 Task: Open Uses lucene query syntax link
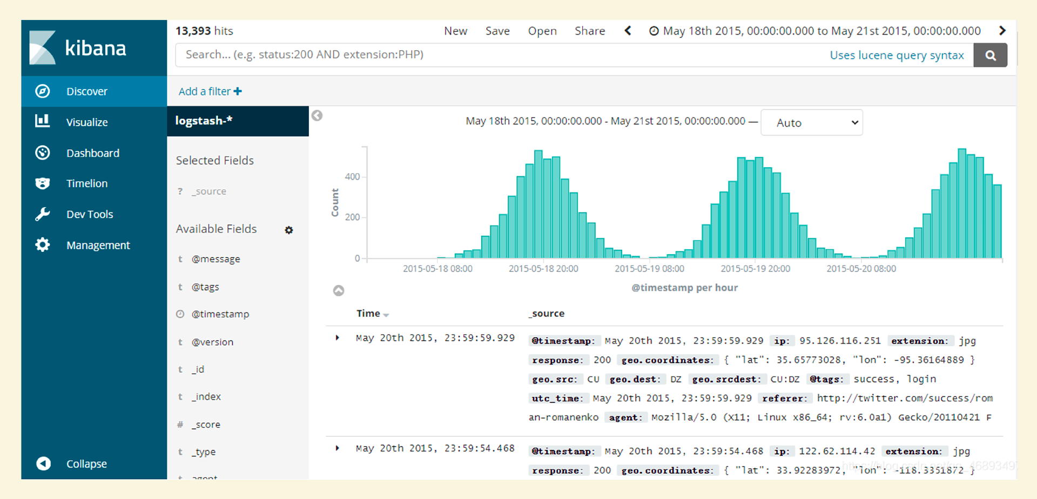pyautogui.click(x=897, y=55)
